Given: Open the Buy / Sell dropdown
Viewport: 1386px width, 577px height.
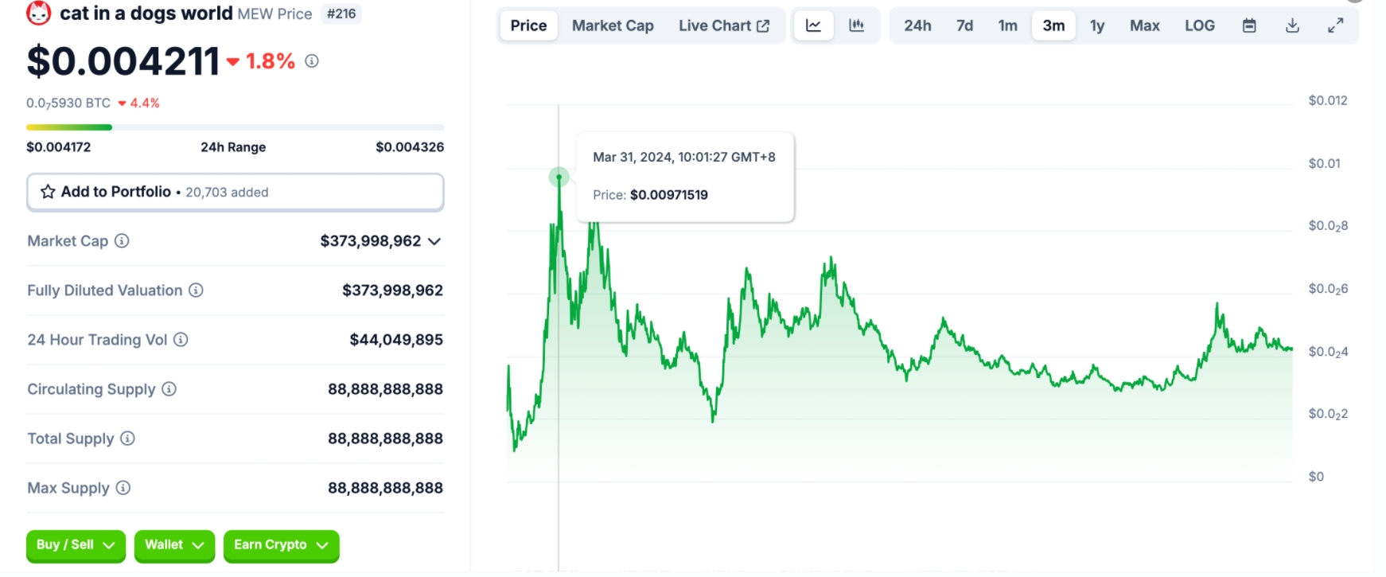Looking at the screenshot, I should click(76, 545).
